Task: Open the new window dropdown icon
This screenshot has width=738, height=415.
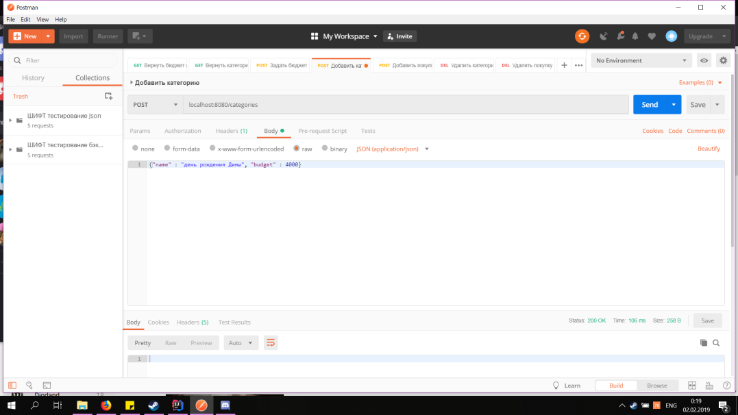Action: (139, 36)
